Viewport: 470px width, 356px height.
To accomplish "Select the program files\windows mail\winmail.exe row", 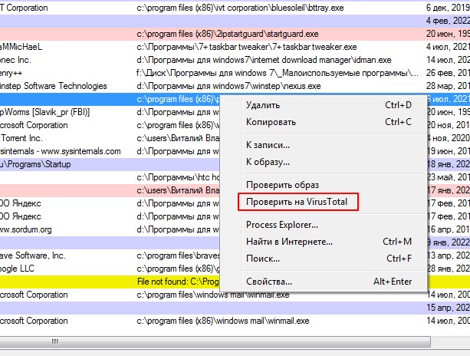I will pyautogui.click(x=235, y=295).
